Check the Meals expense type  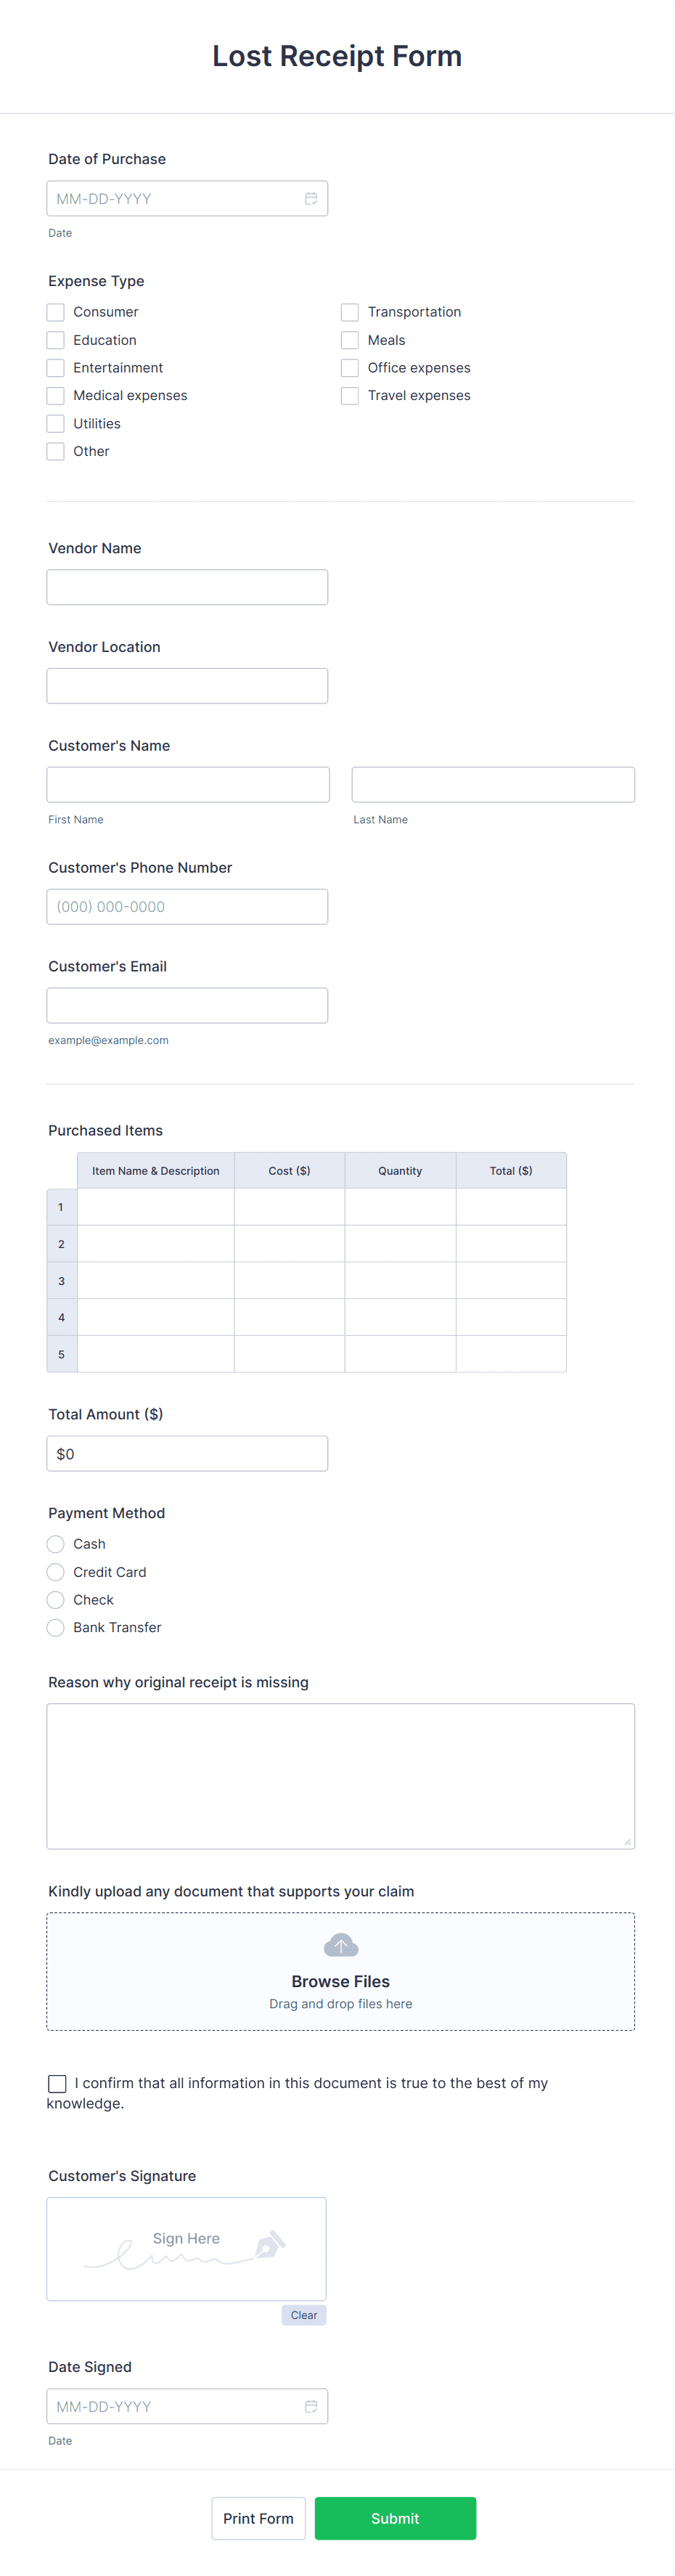coord(350,340)
